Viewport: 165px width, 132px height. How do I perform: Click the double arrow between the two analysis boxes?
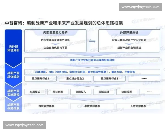coord(92,41)
